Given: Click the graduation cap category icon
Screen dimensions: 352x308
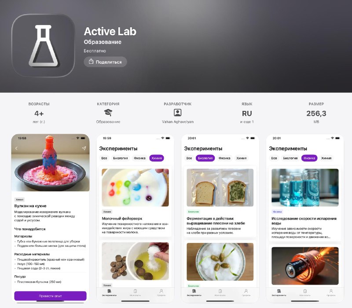Looking at the screenshot, I should coord(108,113).
